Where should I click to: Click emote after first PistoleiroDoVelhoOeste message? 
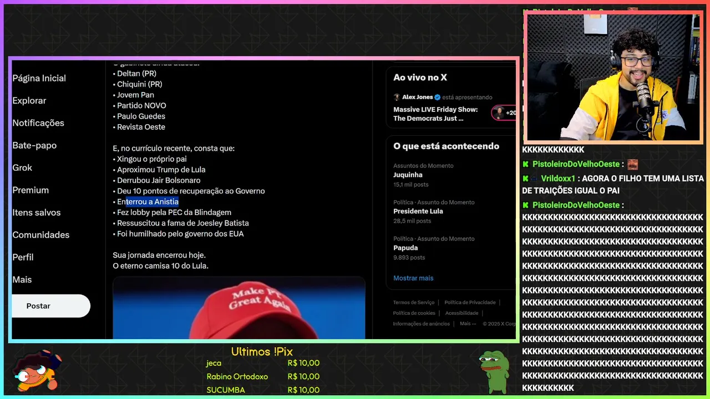(632, 165)
